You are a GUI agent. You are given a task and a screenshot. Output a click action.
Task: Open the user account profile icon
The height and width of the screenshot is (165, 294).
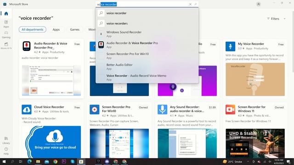click(258, 4)
